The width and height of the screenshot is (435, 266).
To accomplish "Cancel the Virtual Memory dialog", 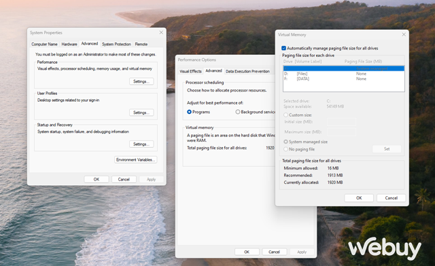I will [x=391, y=198].
